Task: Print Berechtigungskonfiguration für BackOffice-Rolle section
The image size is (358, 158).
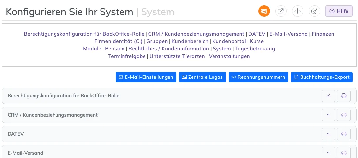Action: [x=344, y=96]
